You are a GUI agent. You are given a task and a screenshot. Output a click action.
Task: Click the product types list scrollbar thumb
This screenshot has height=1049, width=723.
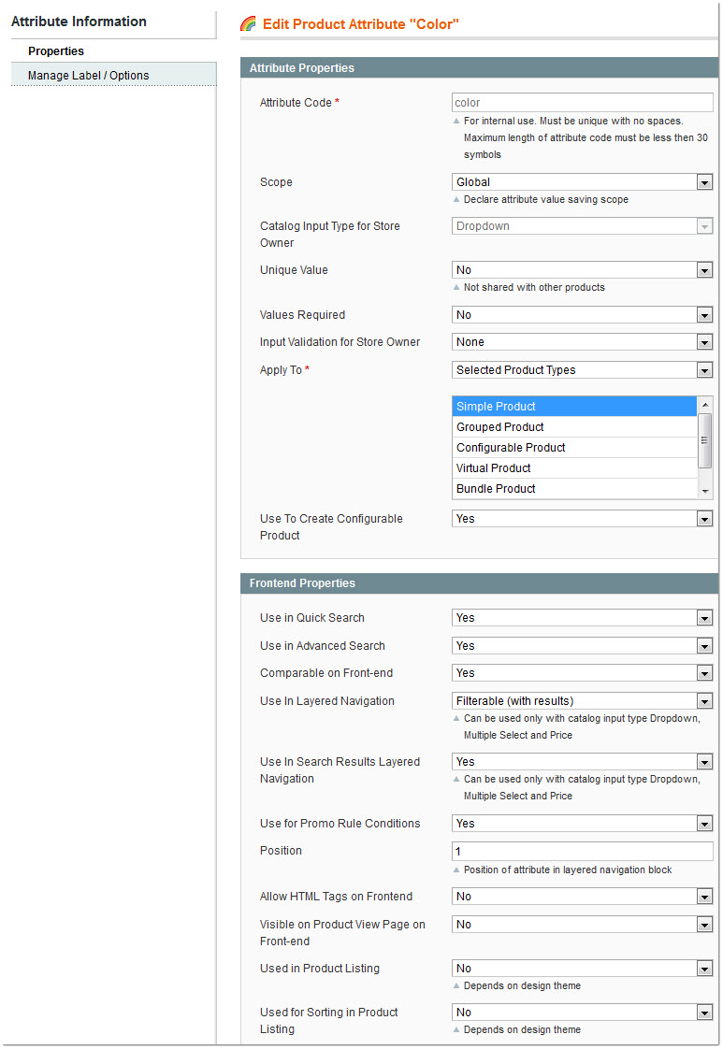tap(705, 440)
